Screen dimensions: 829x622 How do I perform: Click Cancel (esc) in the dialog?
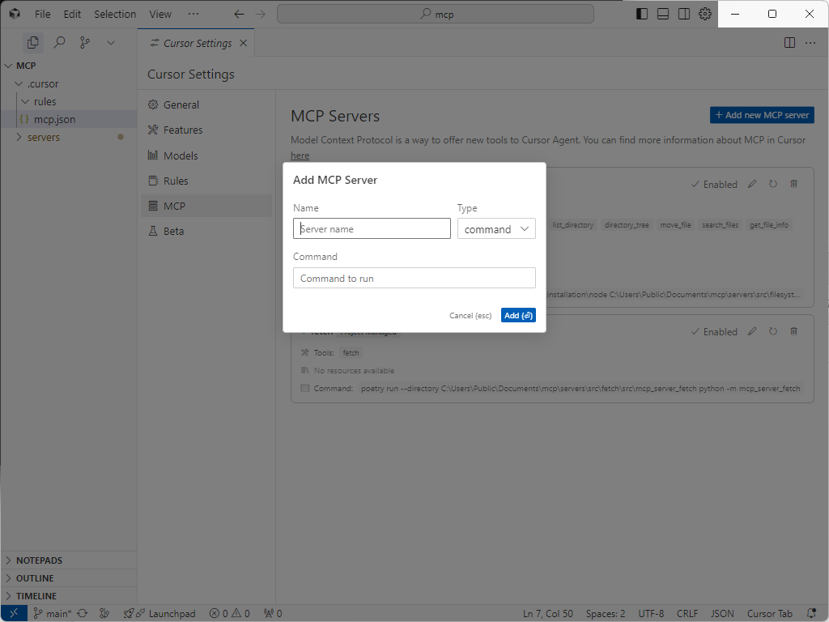(x=470, y=315)
